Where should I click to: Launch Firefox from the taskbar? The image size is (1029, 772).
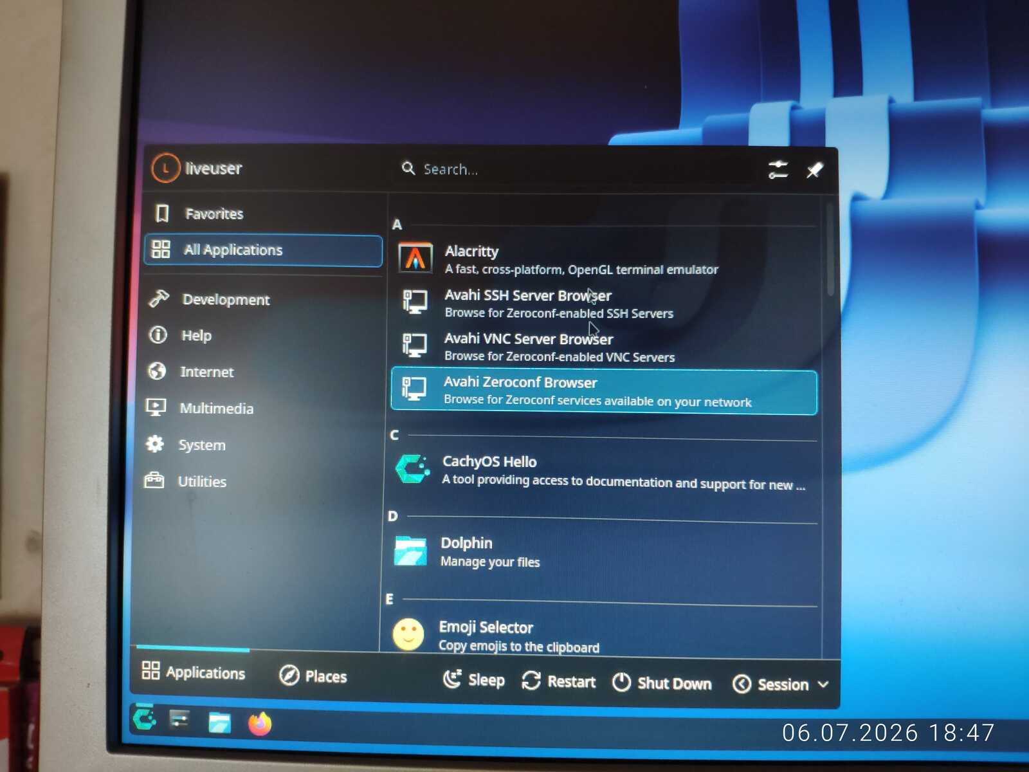260,724
